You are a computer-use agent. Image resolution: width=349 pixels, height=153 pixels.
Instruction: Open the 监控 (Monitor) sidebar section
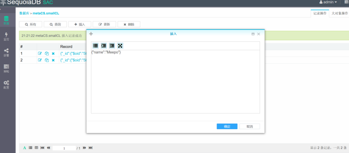point(6,37)
